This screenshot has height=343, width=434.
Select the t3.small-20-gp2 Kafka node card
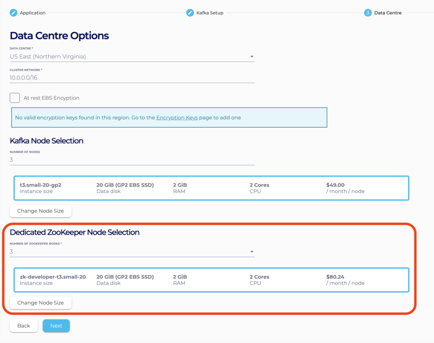211,188
